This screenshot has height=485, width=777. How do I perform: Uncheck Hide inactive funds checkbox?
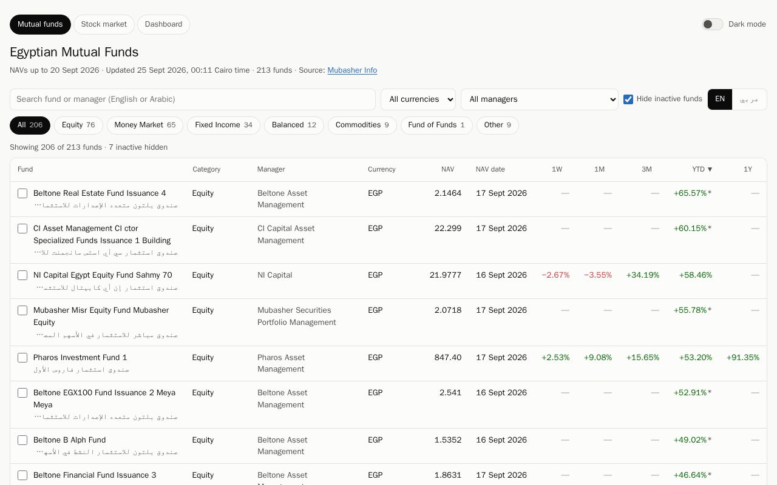coord(628,99)
